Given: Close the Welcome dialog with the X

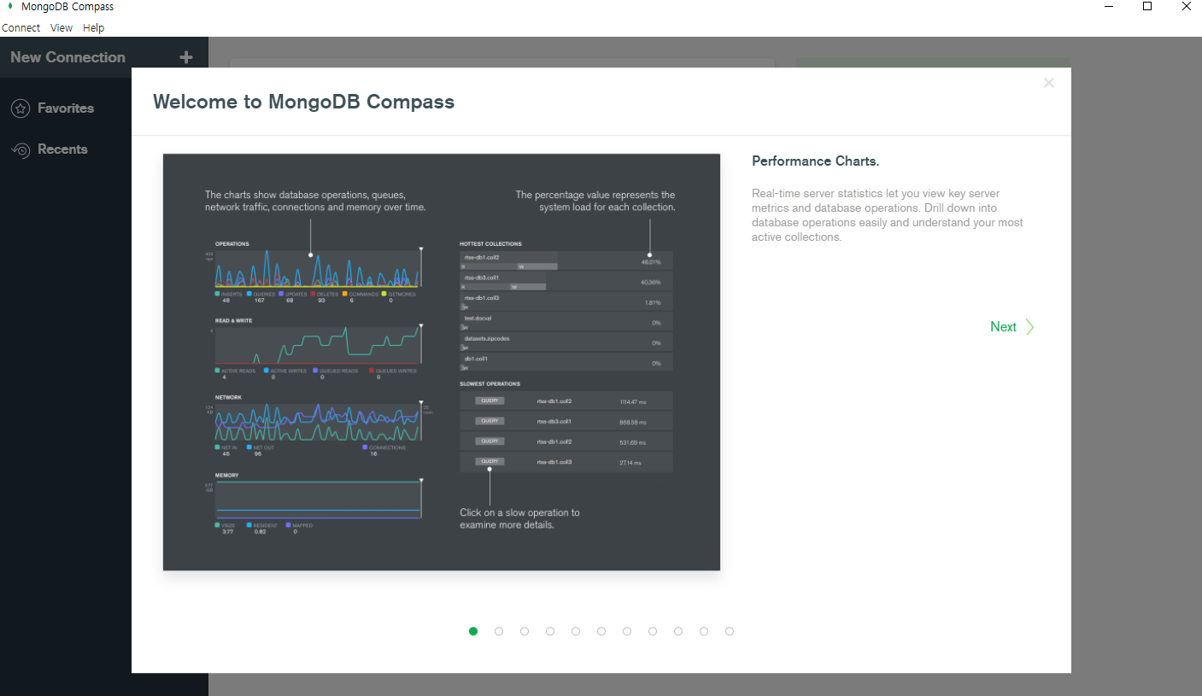Looking at the screenshot, I should tap(1049, 83).
